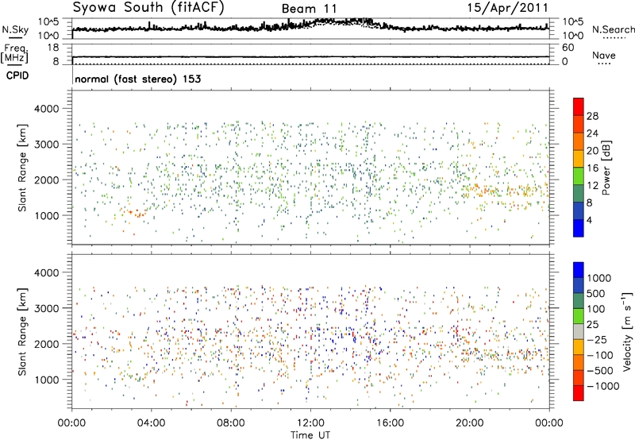Click the '-1000' Velocity colorbar value
Image resolution: width=635 pixels, height=440 pixels.
(x=603, y=386)
